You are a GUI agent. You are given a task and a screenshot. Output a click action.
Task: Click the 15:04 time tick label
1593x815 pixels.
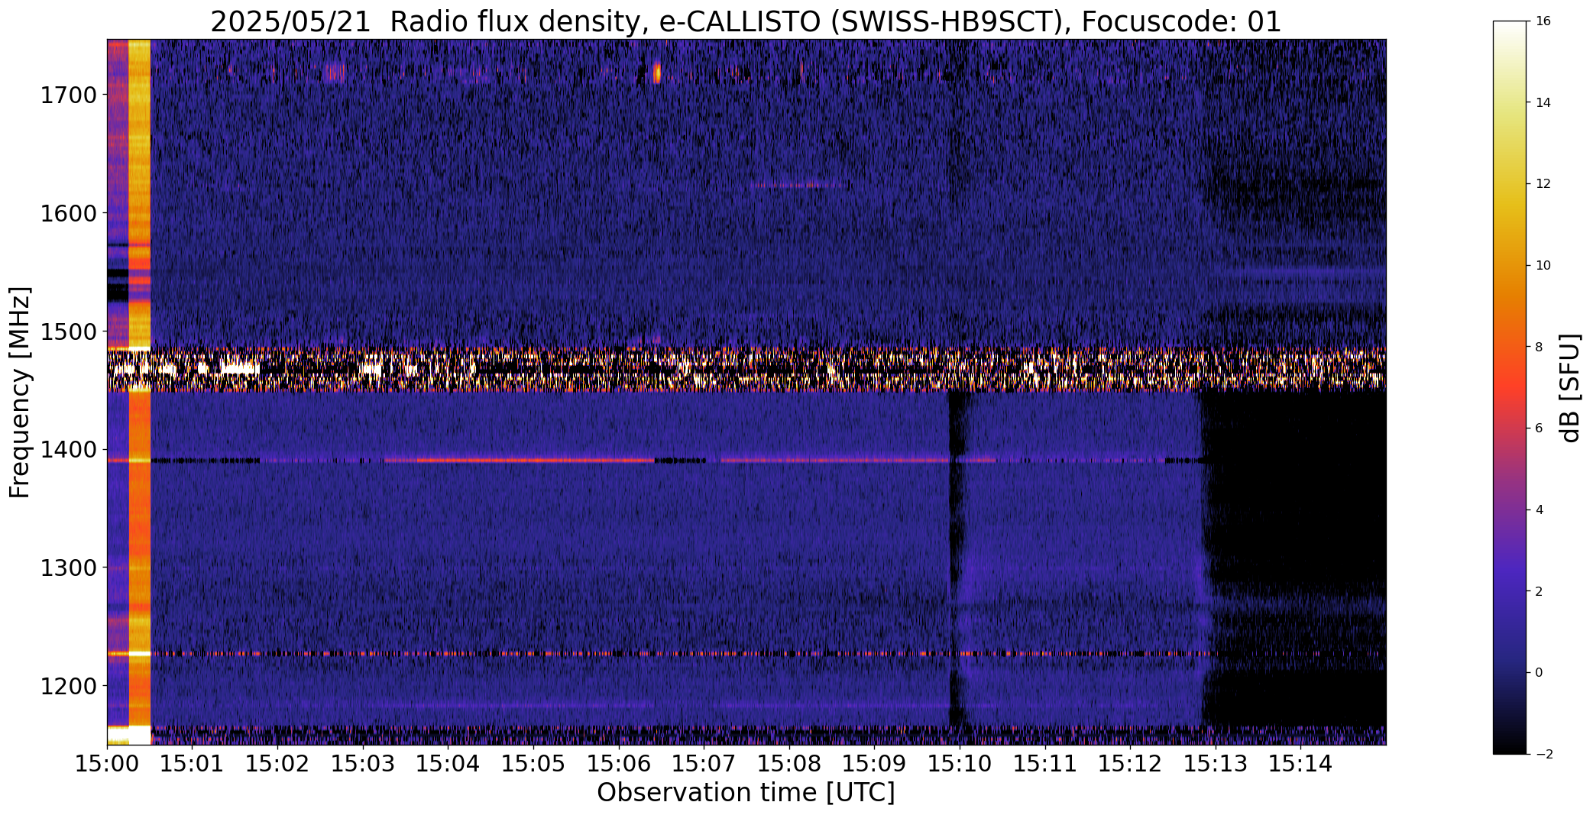(x=448, y=763)
